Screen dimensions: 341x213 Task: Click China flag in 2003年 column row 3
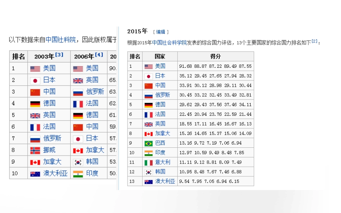click(35, 93)
